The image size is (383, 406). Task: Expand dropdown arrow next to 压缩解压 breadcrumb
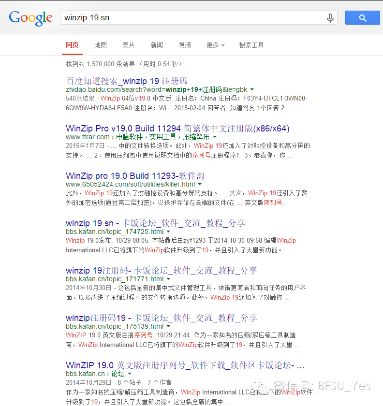215,137
